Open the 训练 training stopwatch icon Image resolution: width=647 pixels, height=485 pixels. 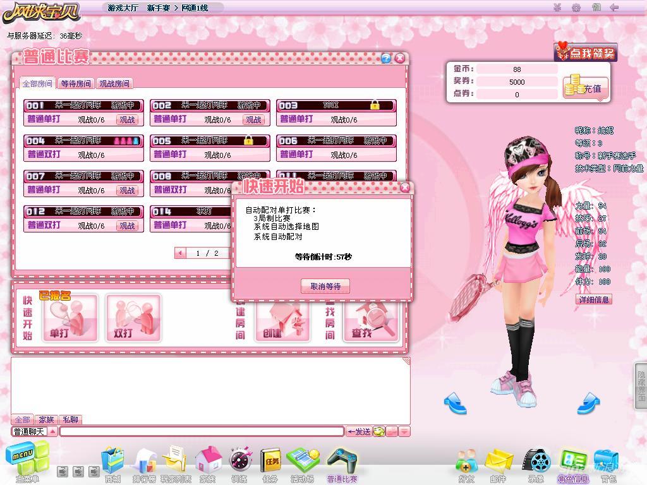(240, 460)
